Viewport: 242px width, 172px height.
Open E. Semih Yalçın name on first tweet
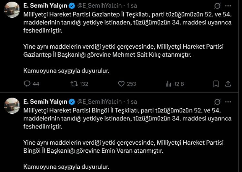[x=45, y=6]
